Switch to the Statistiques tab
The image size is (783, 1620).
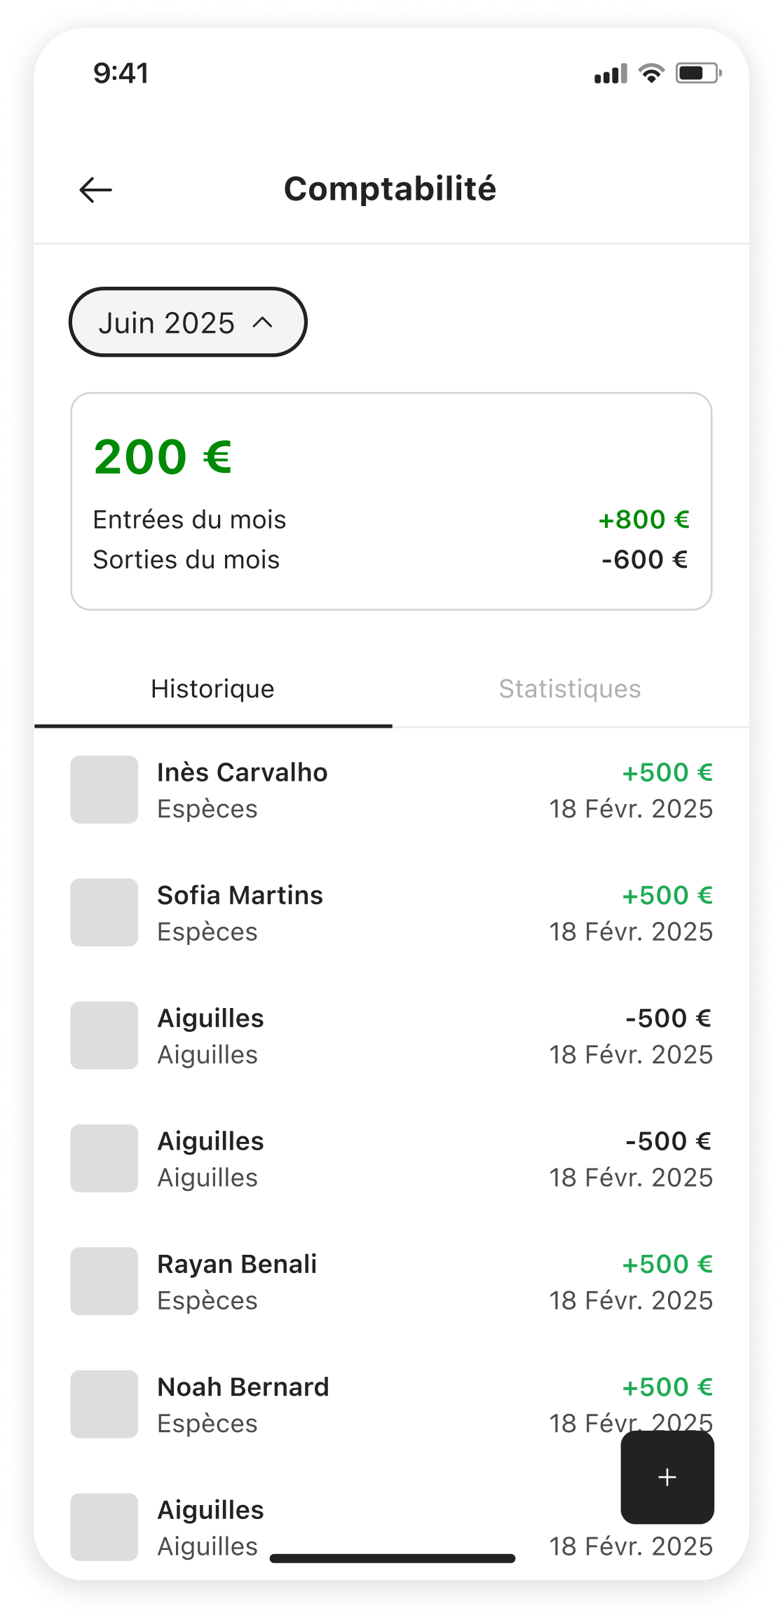[x=569, y=689]
